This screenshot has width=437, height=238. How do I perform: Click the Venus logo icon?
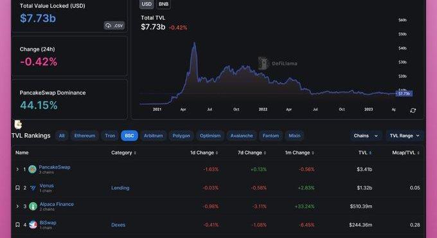pyautogui.click(x=33, y=188)
